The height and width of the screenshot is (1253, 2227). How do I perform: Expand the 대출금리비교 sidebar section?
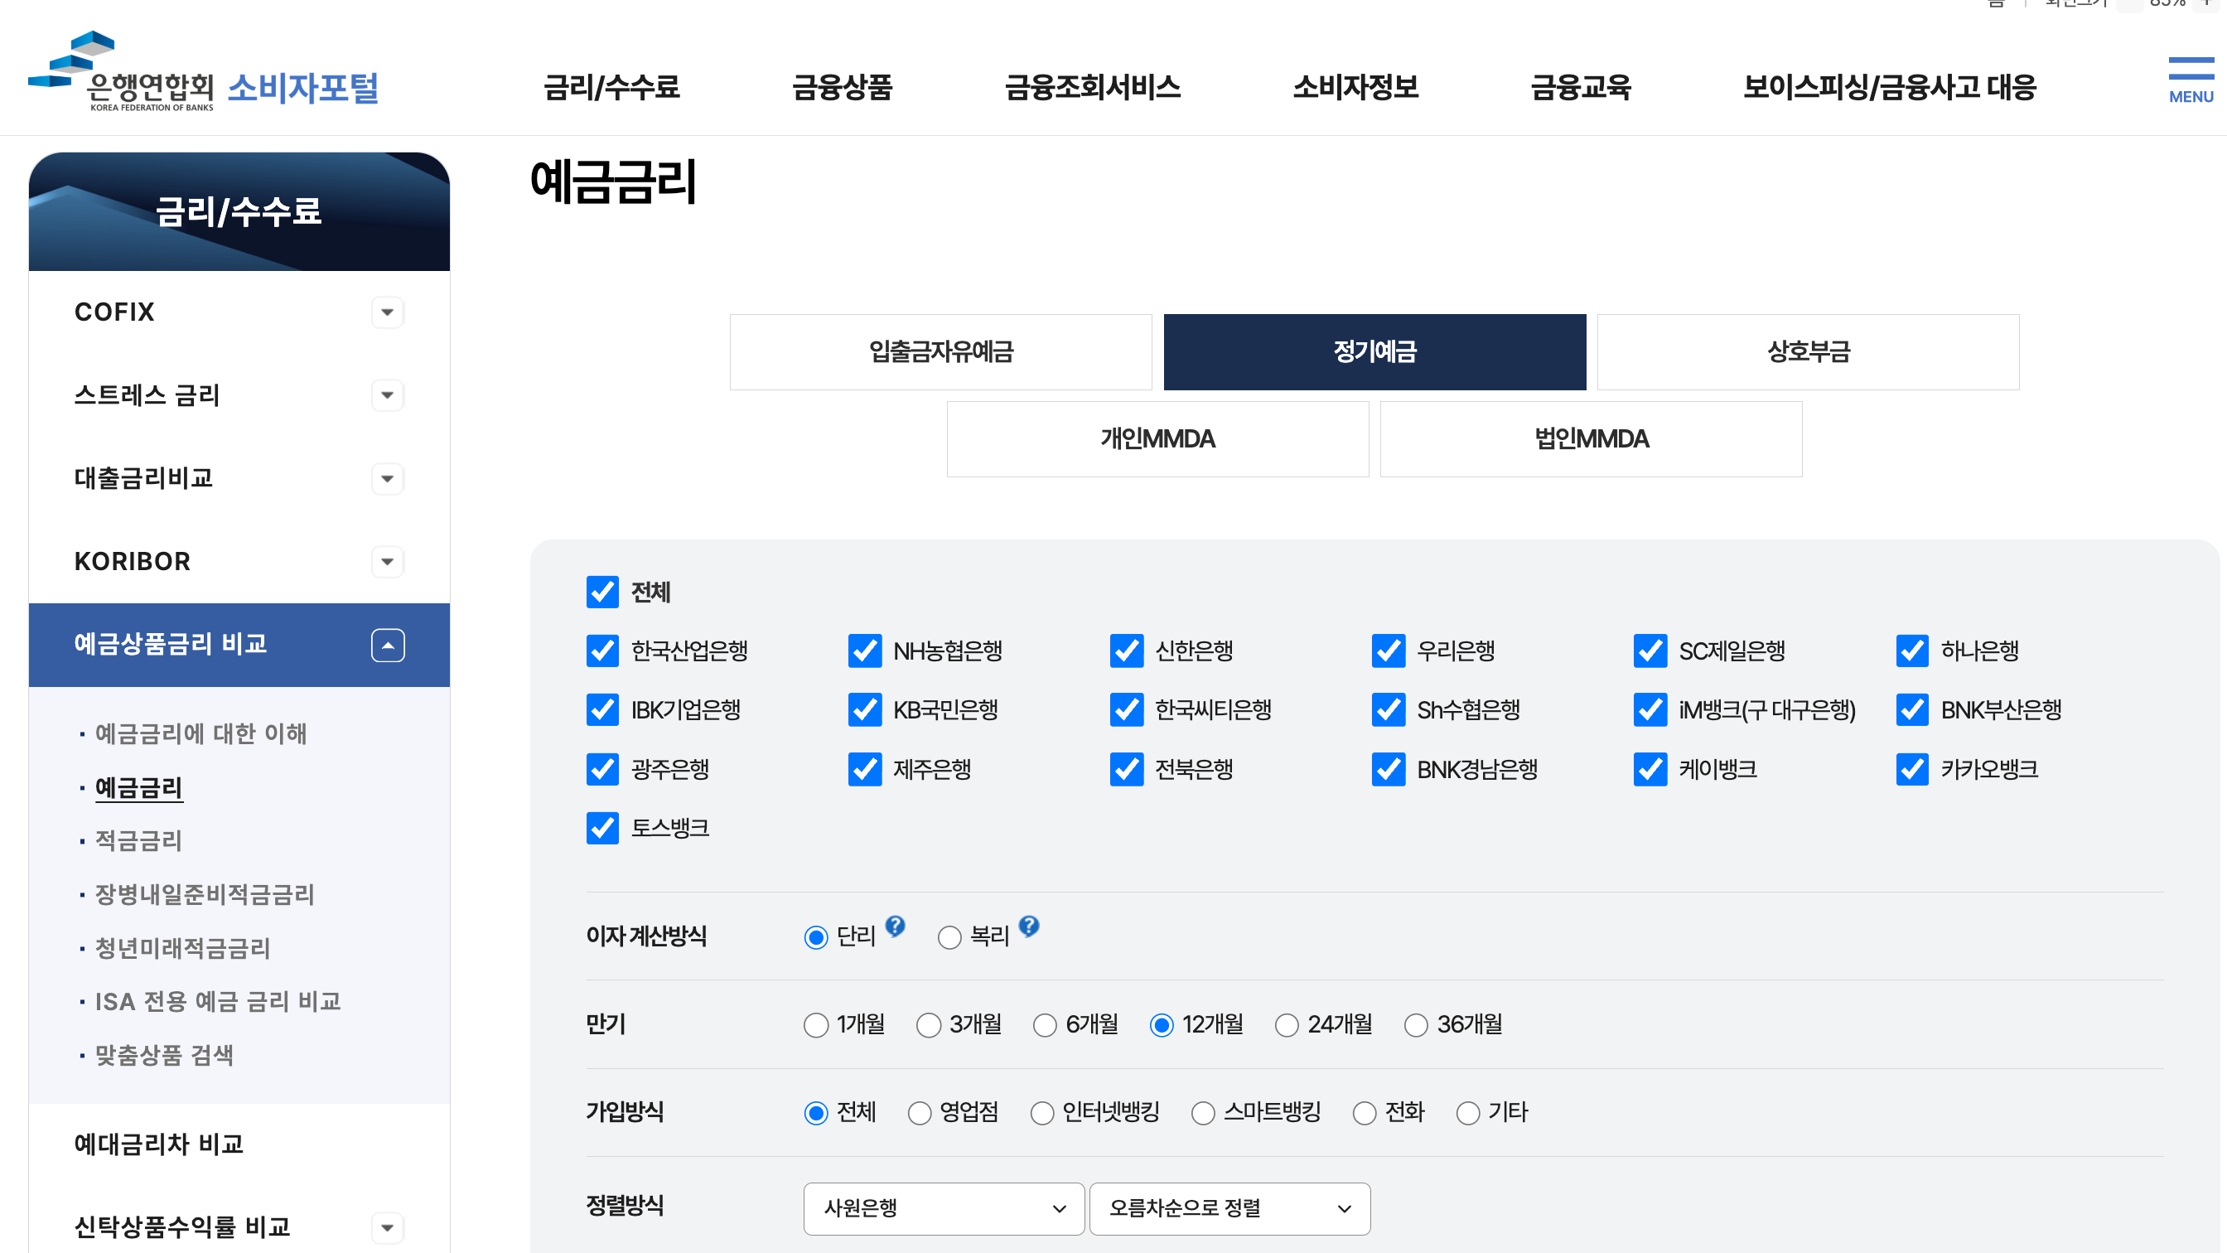pyautogui.click(x=387, y=478)
